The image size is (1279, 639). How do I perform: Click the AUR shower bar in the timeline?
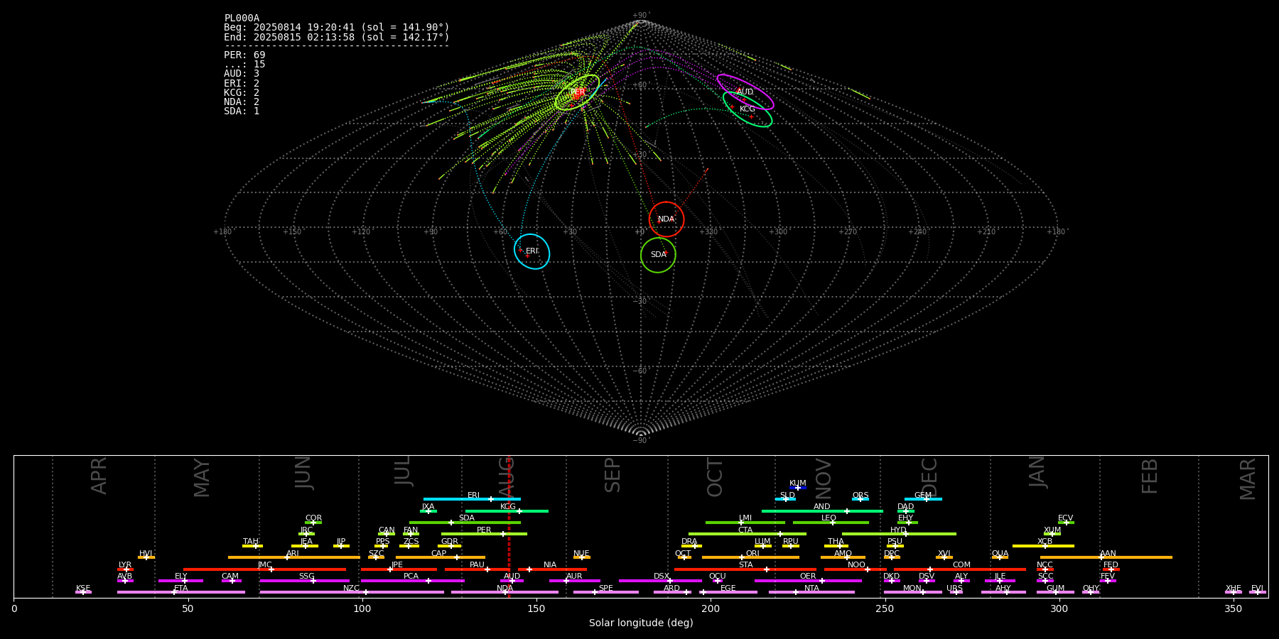(574, 581)
